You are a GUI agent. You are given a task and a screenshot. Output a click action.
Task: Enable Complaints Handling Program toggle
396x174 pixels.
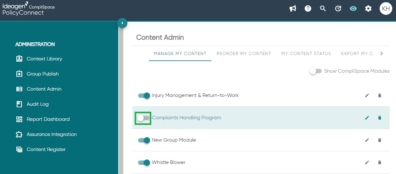[x=143, y=118]
